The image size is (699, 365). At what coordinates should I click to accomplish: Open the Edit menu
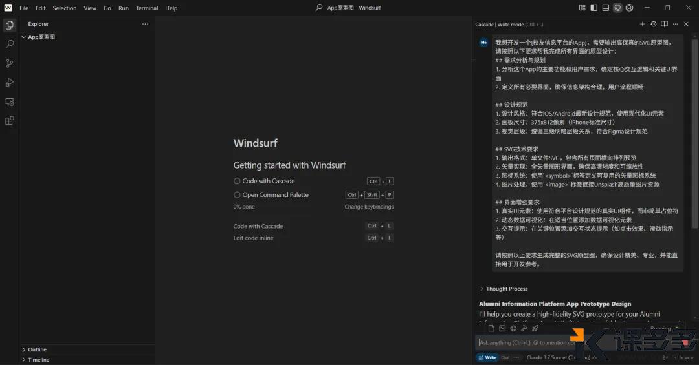pyautogui.click(x=41, y=8)
